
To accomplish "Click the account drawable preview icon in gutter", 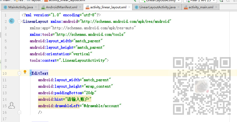I will [x=11, y=105].
